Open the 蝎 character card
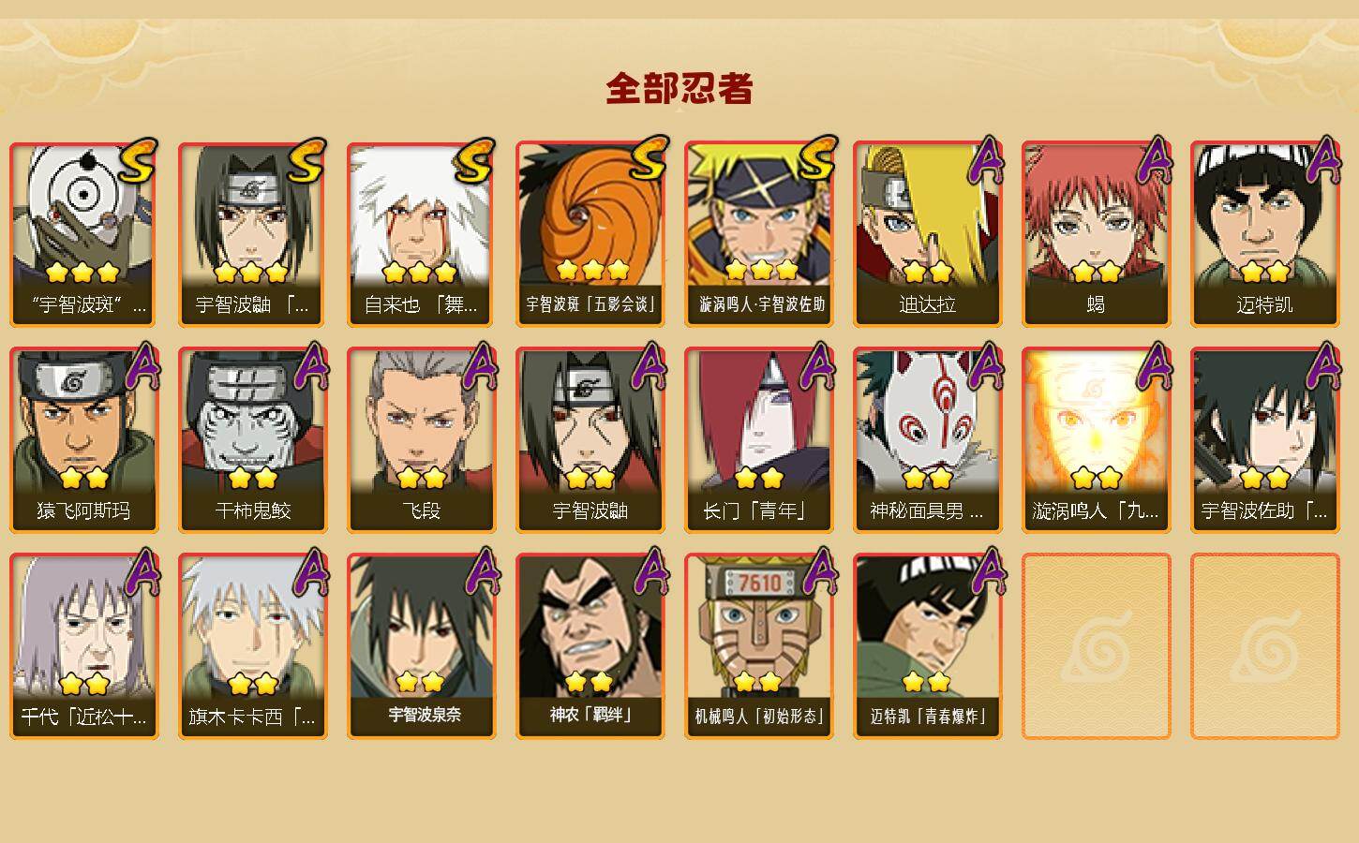 [x=1096, y=234]
